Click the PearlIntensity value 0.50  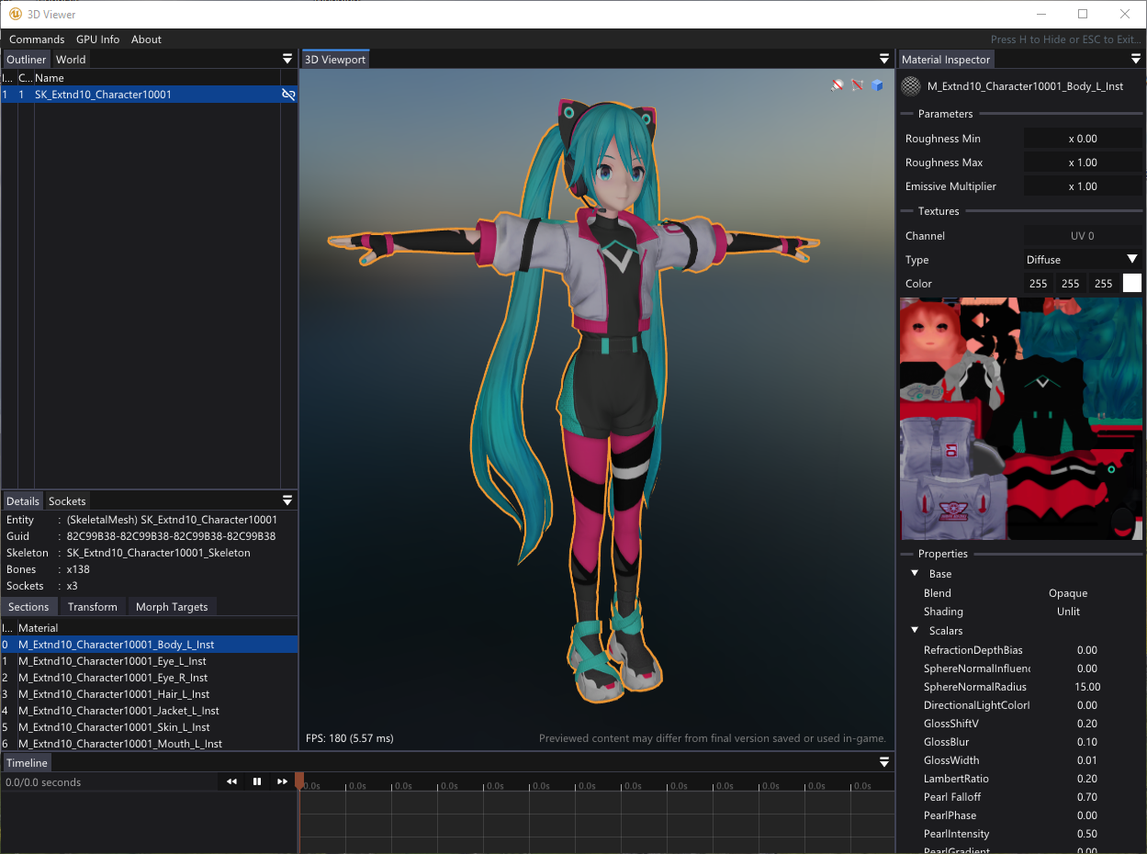1087,834
